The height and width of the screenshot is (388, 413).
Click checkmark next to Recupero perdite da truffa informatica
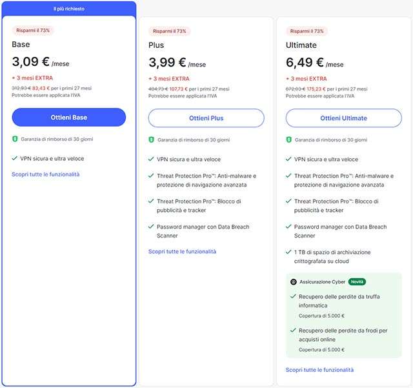pos(293,296)
